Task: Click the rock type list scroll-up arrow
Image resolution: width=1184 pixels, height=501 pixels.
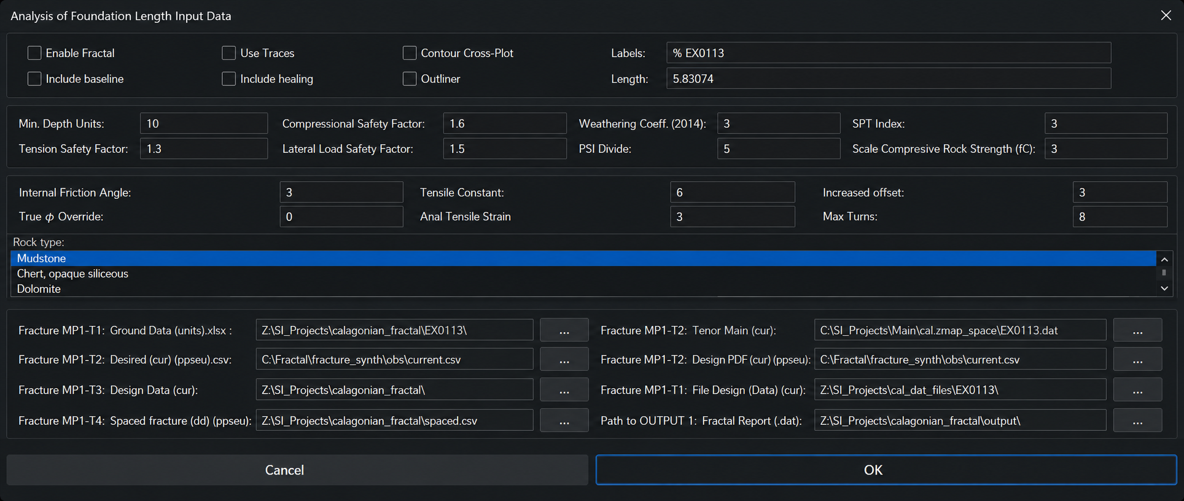Action: [x=1164, y=259]
